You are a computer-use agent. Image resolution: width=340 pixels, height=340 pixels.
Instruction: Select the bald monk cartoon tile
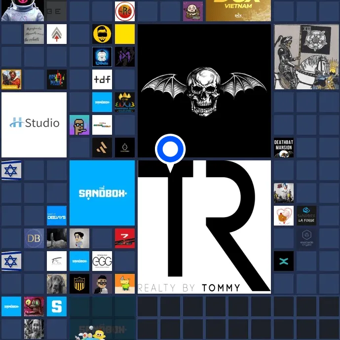point(193,11)
